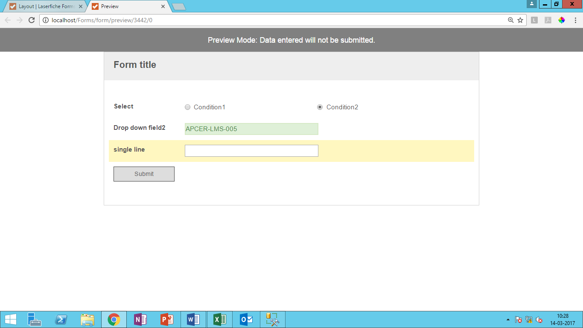Image resolution: width=583 pixels, height=328 pixels.
Task: Click the 'Drop down field2' label
Action: coord(140,128)
